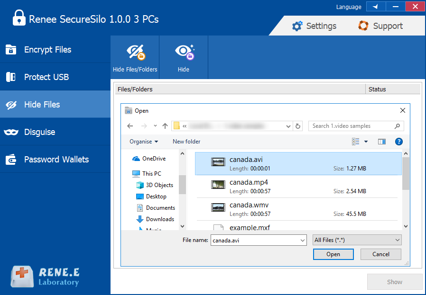This screenshot has height=295, width=426.
Task: Open the Encrypt Files section
Action: pyautogui.click(x=55, y=50)
